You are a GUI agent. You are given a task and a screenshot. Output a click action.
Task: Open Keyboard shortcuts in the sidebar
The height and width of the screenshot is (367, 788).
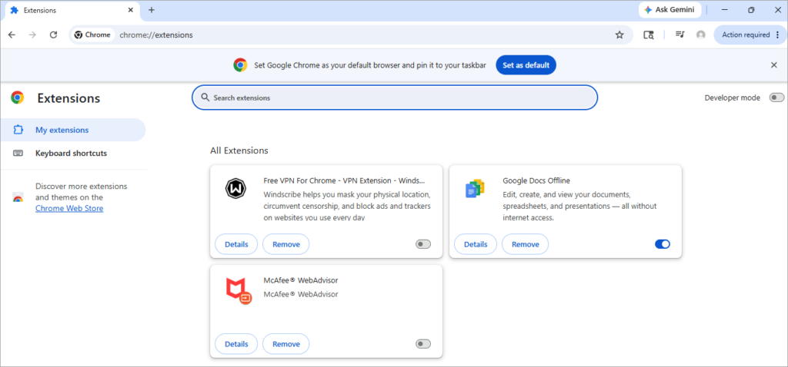[73, 154]
